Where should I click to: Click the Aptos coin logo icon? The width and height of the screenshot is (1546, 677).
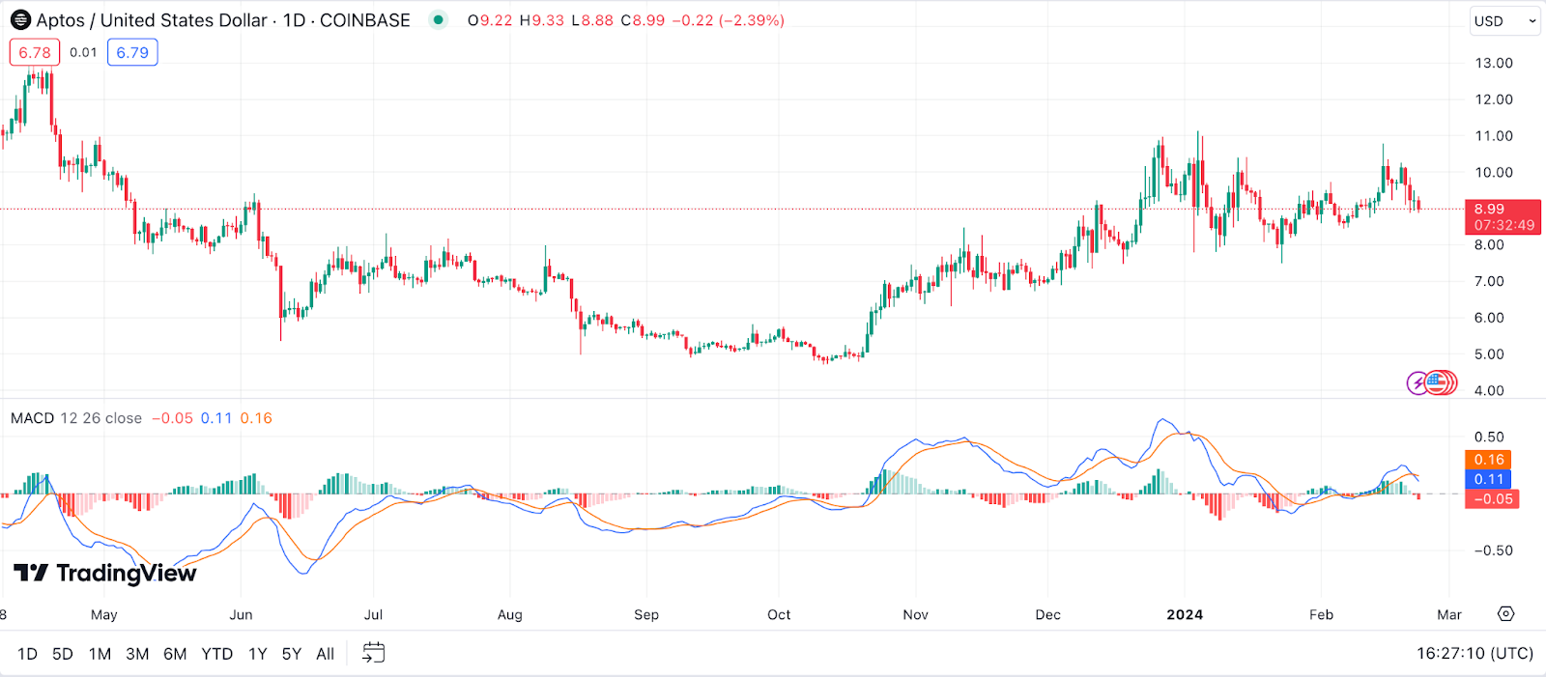tap(20, 20)
